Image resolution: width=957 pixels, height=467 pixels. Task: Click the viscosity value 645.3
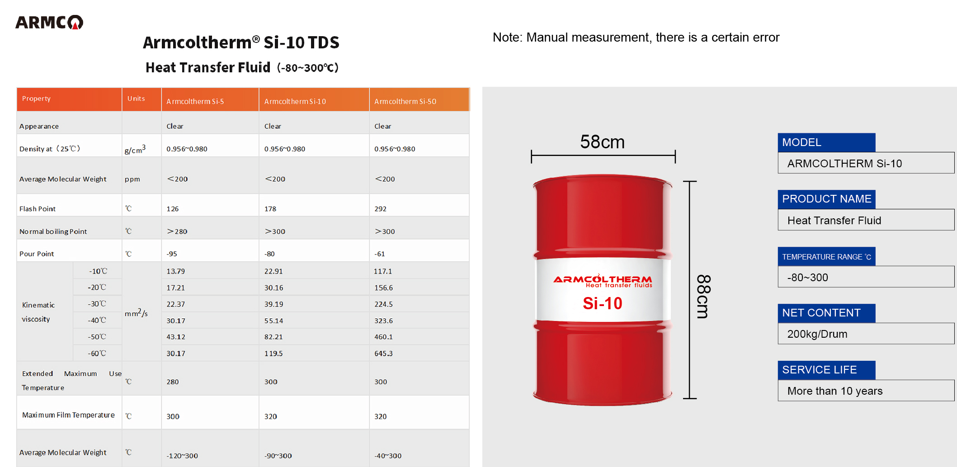(383, 354)
